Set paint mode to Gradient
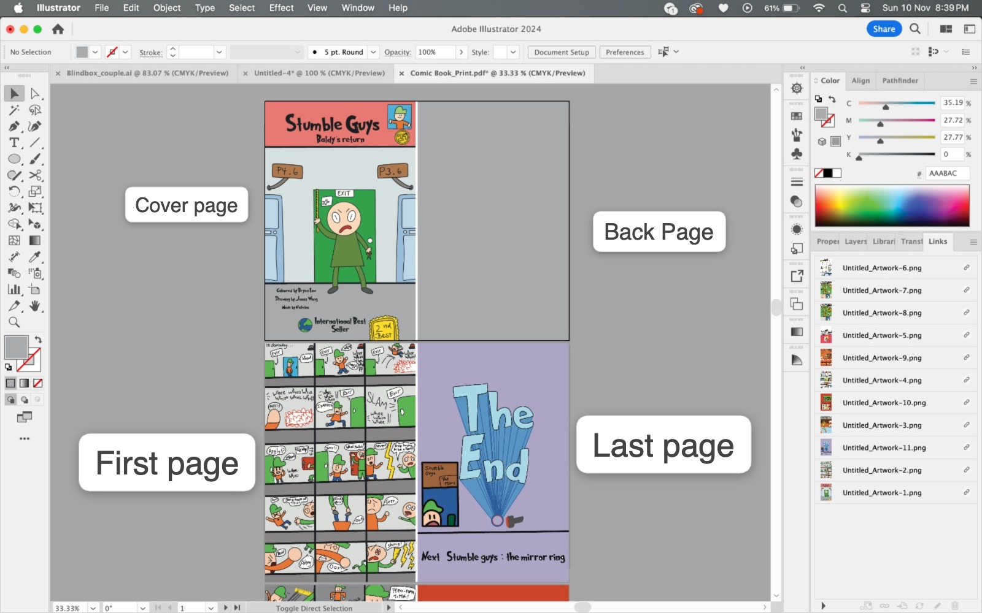 tap(24, 383)
